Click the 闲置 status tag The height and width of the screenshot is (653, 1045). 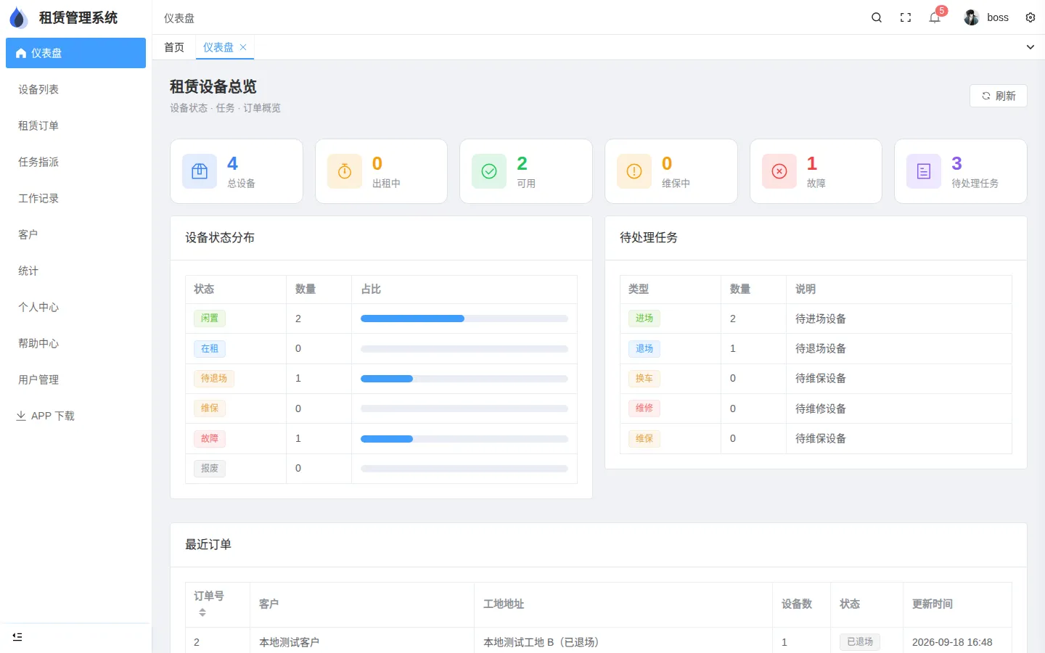(x=210, y=319)
